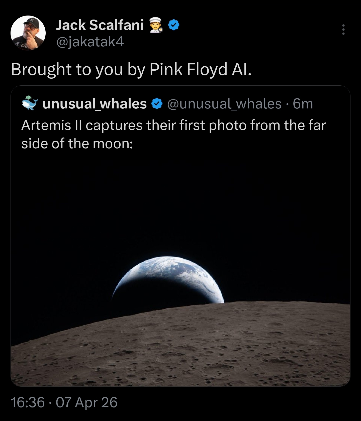Open Jack Scalfani's profile picture
This screenshot has height=421, width=361.
click(28, 33)
